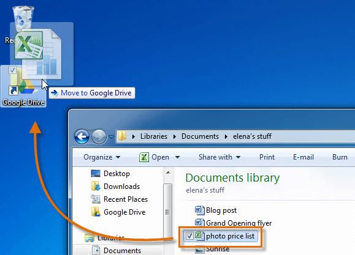355x255 pixels.
Task: Click the Excel icon of photo price list
Action: pos(200,236)
